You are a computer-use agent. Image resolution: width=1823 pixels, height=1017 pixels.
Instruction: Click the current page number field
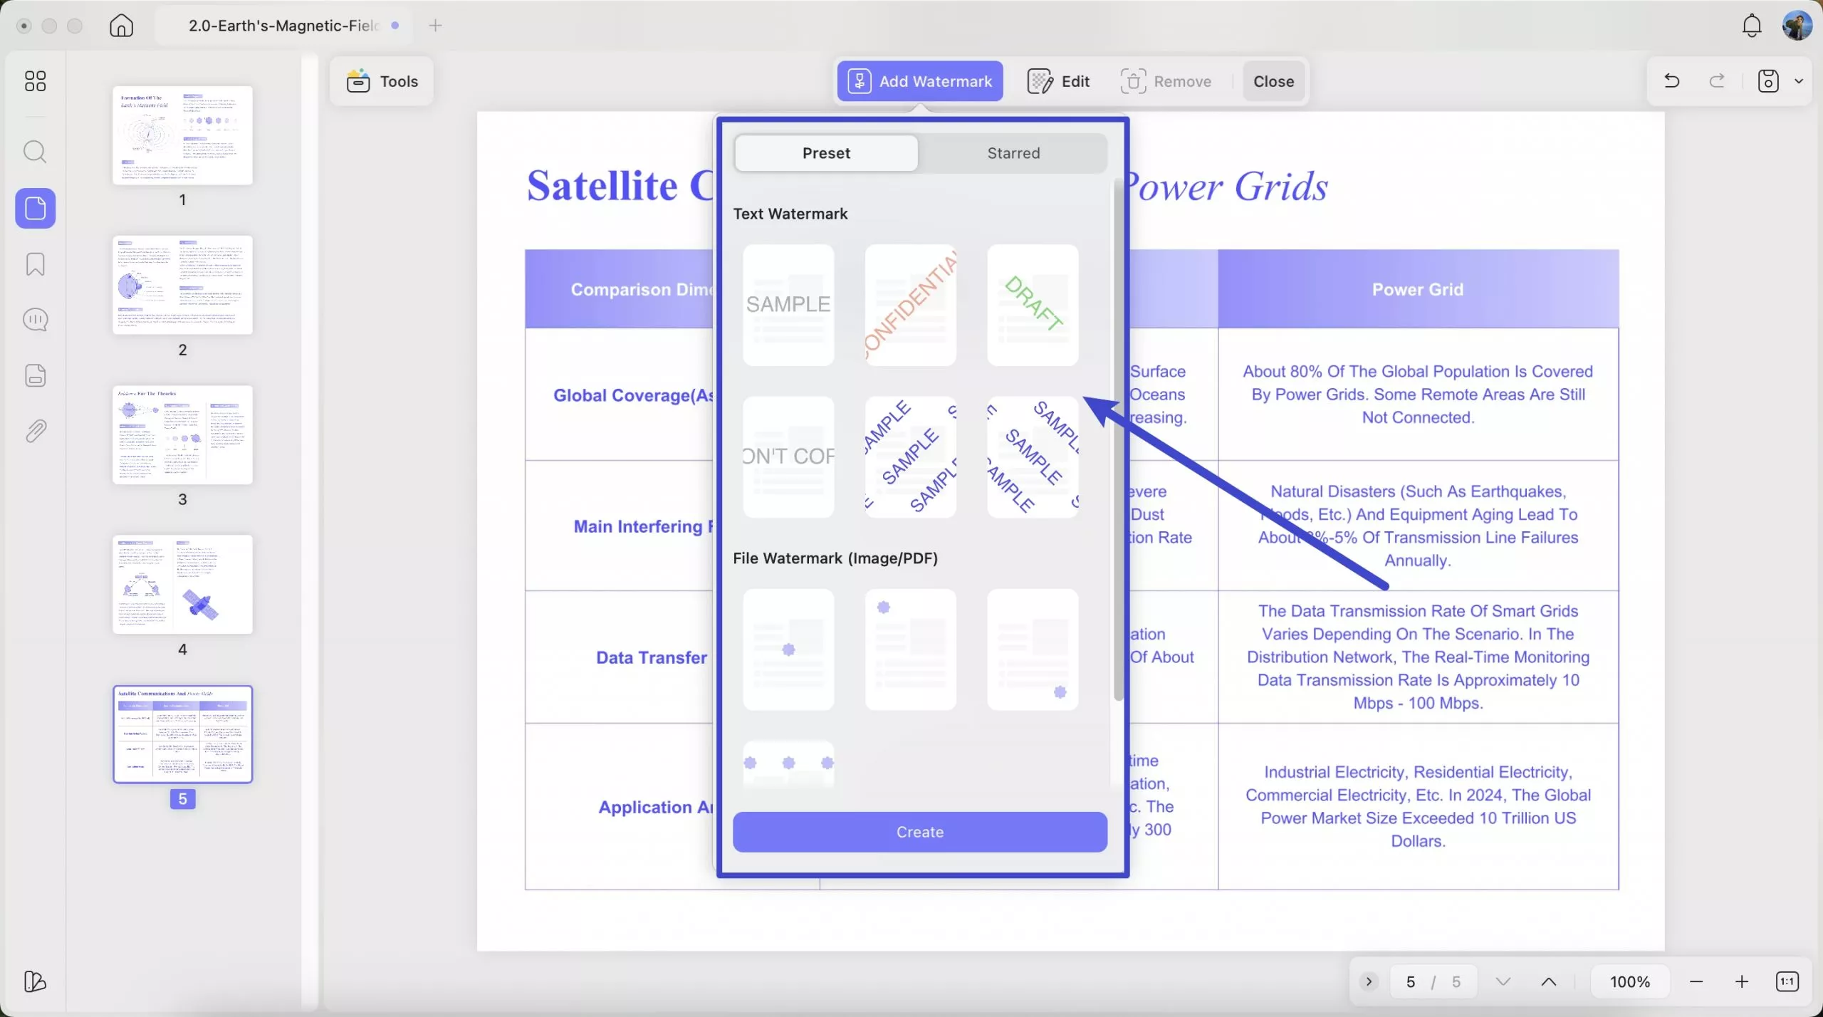1411,981
